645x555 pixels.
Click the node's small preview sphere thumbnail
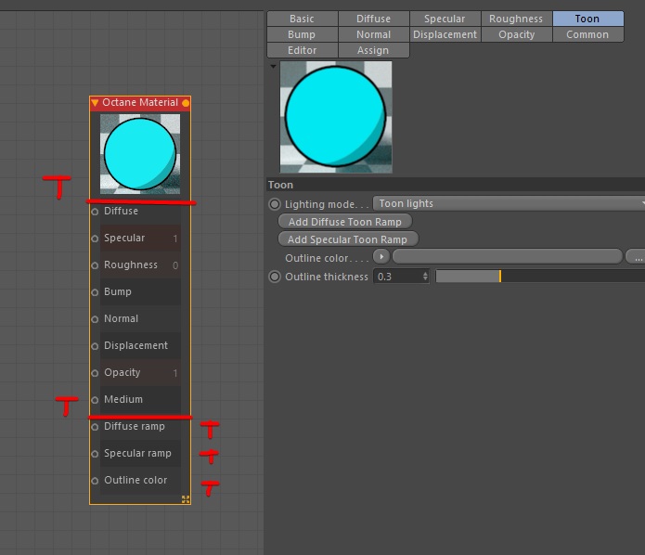[140, 154]
